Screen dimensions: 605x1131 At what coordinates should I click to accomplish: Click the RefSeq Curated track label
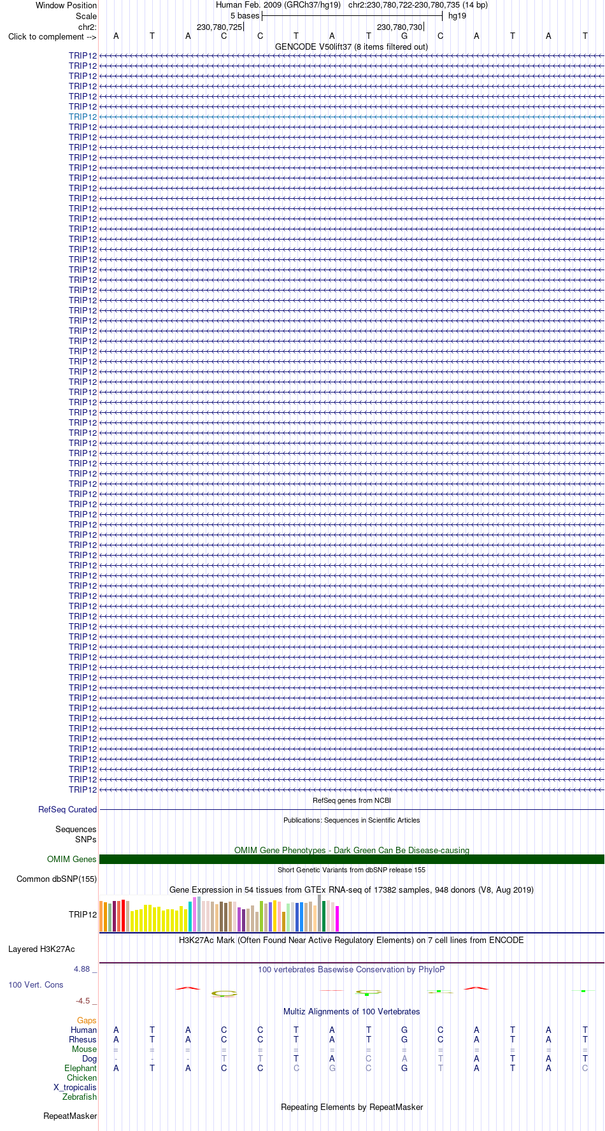[x=68, y=809]
